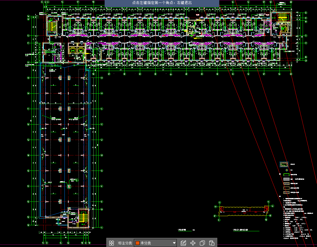Open the 未分类 annotation category dropdown

[x=155, y=243]
